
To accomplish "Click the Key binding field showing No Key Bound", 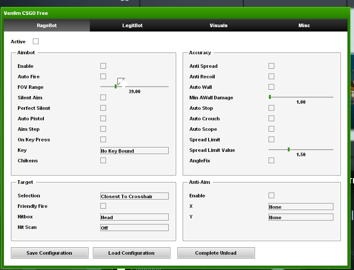I will (134, 151).
